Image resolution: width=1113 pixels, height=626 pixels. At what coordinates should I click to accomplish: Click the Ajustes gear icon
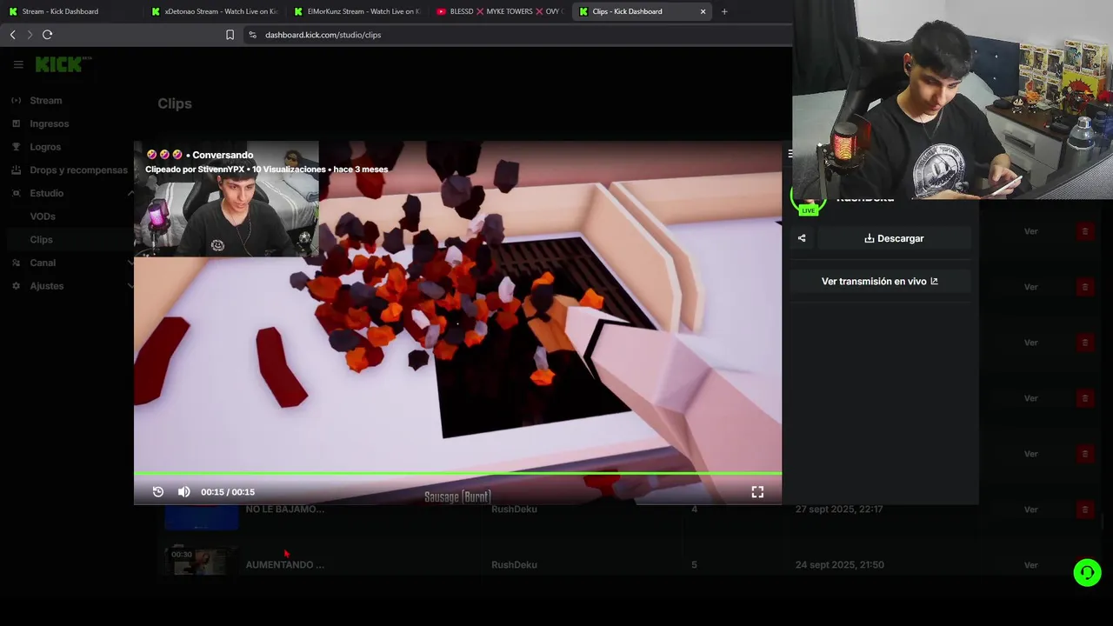tap(16, 286)
